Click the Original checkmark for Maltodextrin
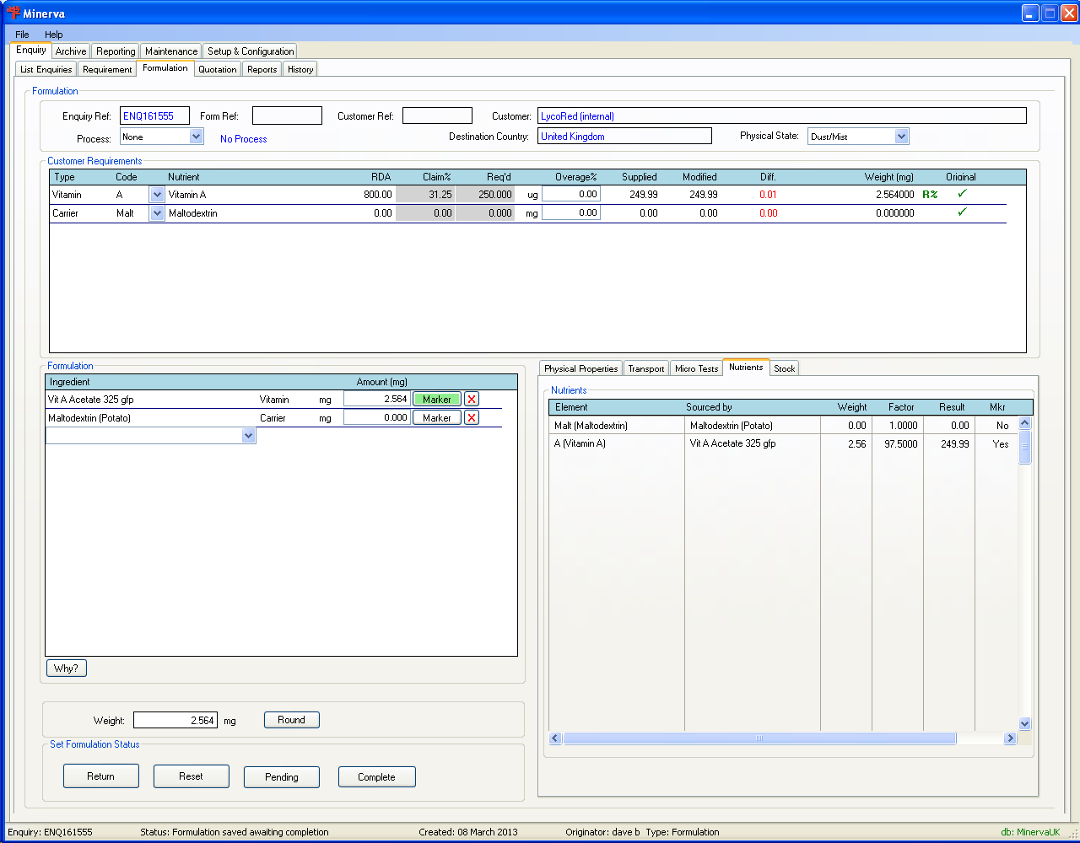This screenshot has height=843, width=1080. point(961,212)
